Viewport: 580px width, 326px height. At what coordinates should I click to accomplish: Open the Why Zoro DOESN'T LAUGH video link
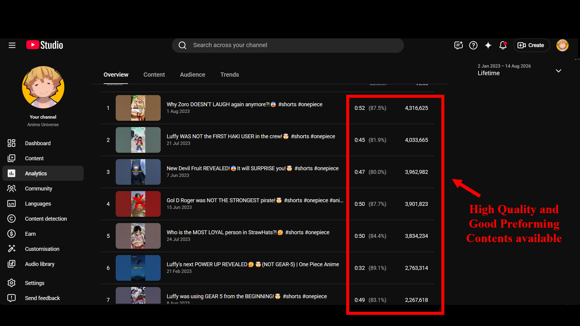244,104
